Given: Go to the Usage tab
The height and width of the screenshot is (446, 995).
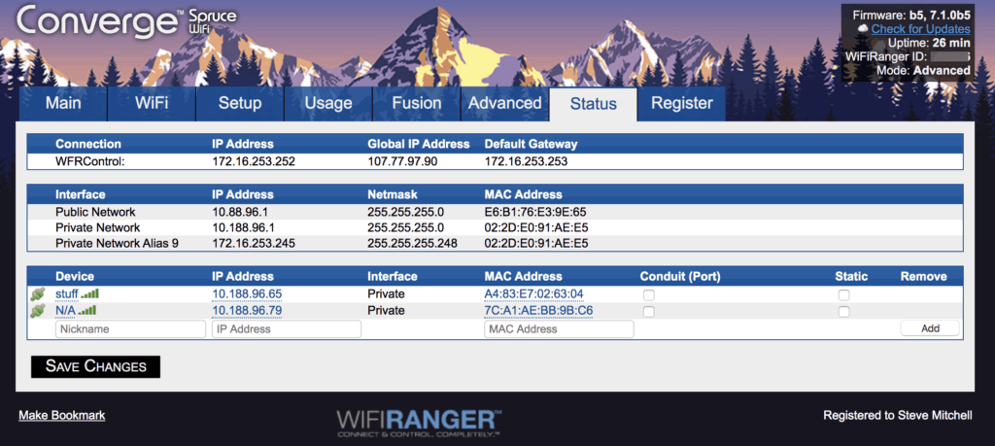Looking at the screenshot, I should click(x=328, y=104).
